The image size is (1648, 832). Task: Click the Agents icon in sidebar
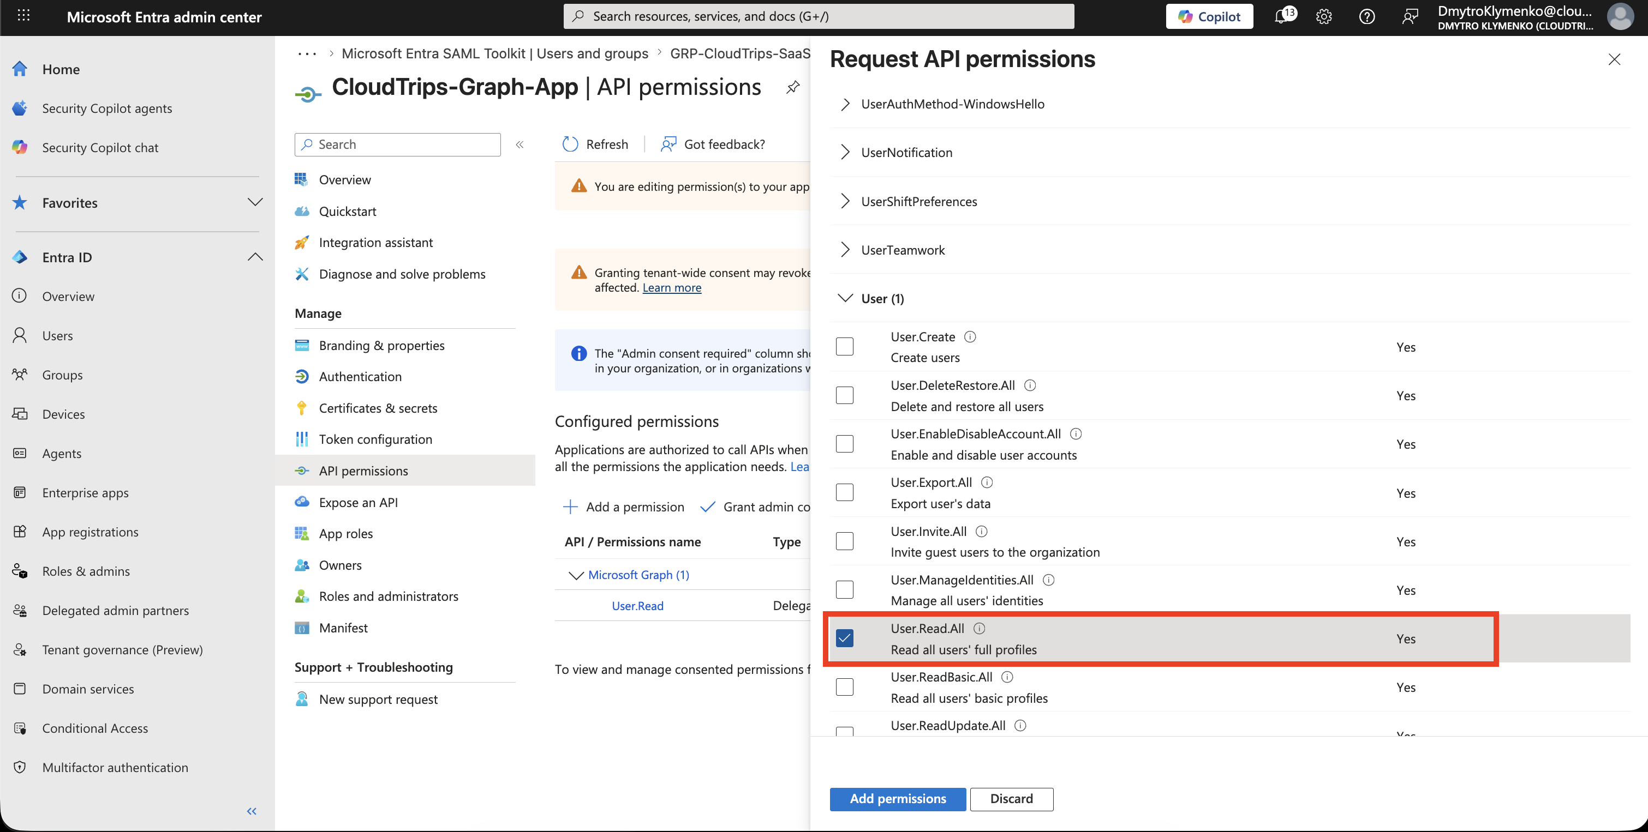pos(20,453)
